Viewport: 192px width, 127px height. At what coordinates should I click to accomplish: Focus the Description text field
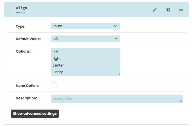(x=117, y=99)
